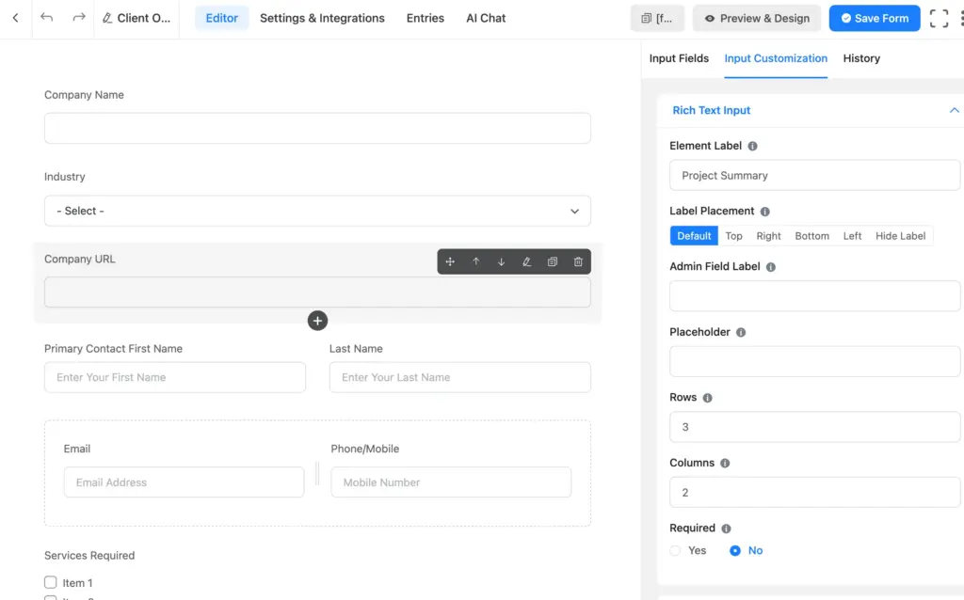Viewport: 964px width, 600px height.
Task: Open Settings & Integrations tab
Action: pyautogui.click(x=322, y=19)
